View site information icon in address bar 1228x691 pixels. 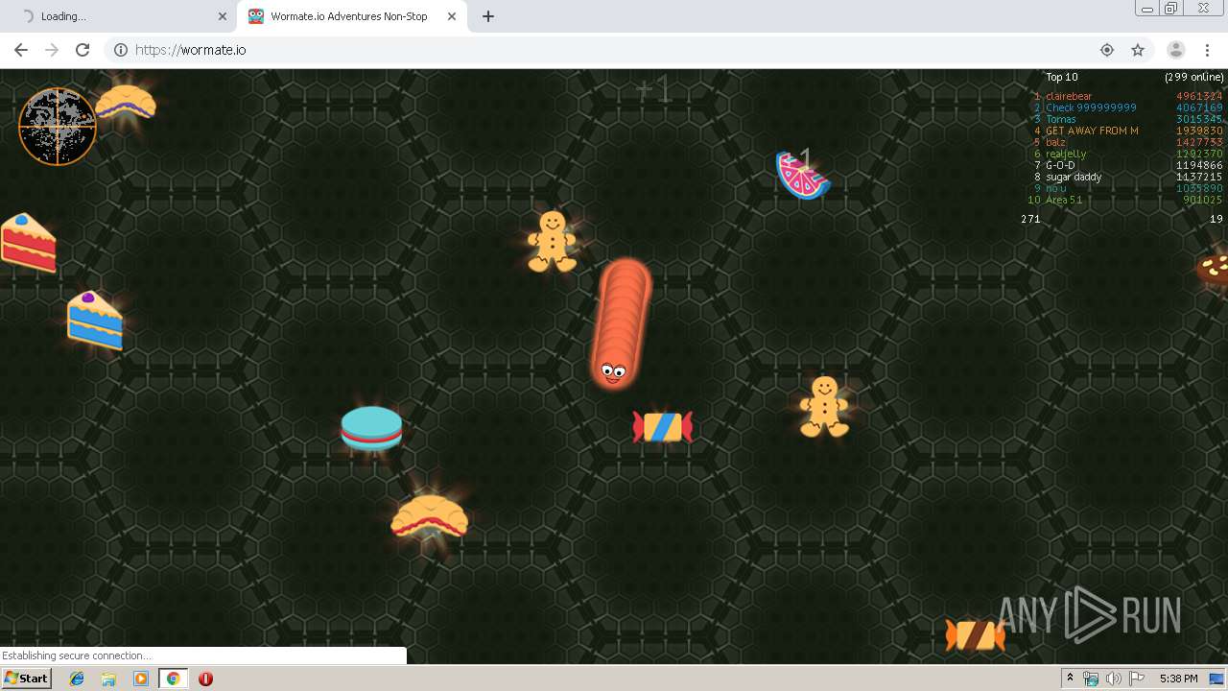click(121, 50)
